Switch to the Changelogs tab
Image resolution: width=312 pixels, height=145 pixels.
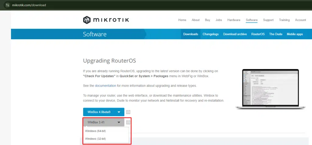coord(211,34)
